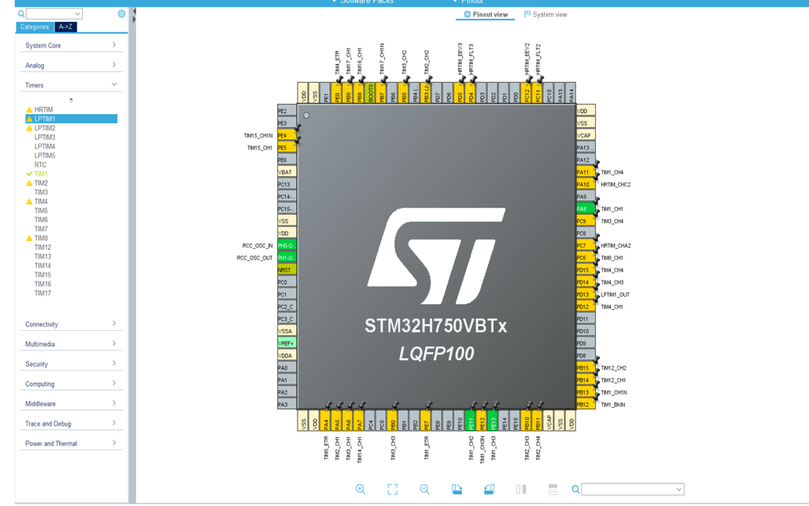Toggle the horizontal split layout icon

(553, 489)
